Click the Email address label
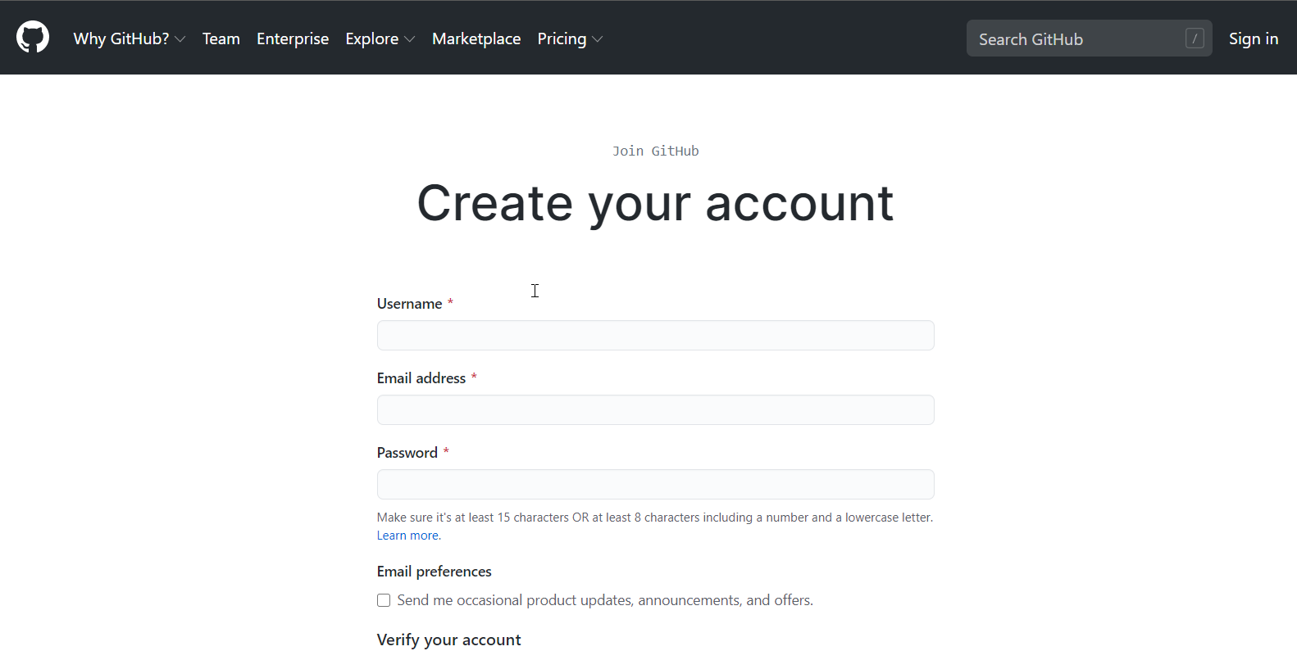The height and width of the screenshot is (660, 1297). (x=421, y=378)
